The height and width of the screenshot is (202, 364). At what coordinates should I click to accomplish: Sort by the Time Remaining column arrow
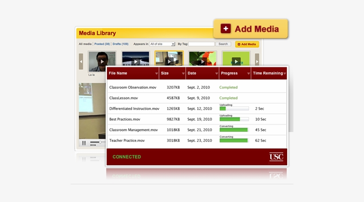[285, 74]
